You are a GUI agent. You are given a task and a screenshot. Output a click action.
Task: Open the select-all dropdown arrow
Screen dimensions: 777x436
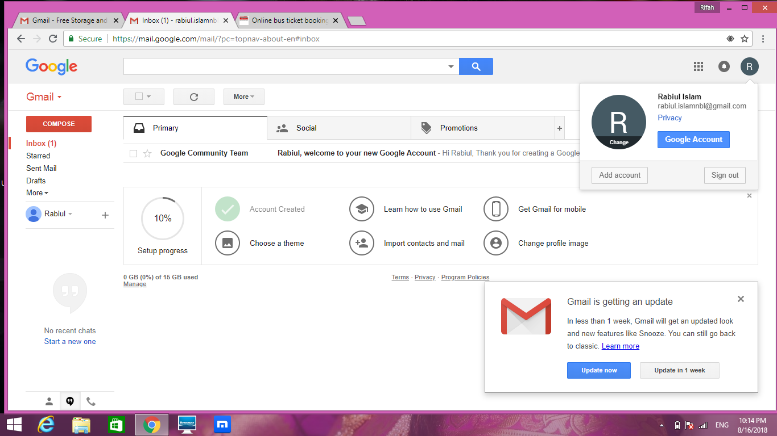tap(149, 97)
